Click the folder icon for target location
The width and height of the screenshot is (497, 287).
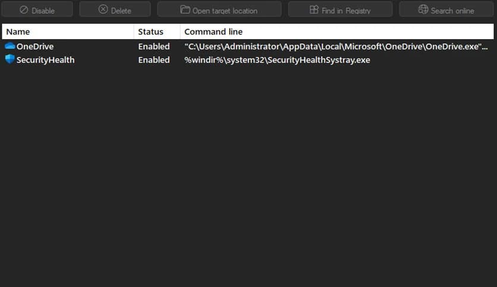[185, 10]
